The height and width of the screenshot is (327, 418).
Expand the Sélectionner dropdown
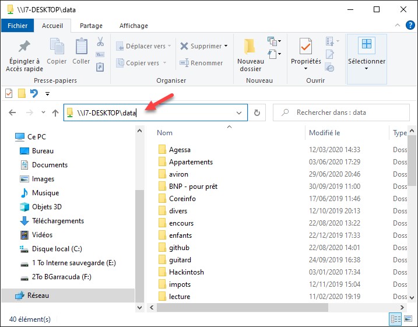(x=366, y=69)
